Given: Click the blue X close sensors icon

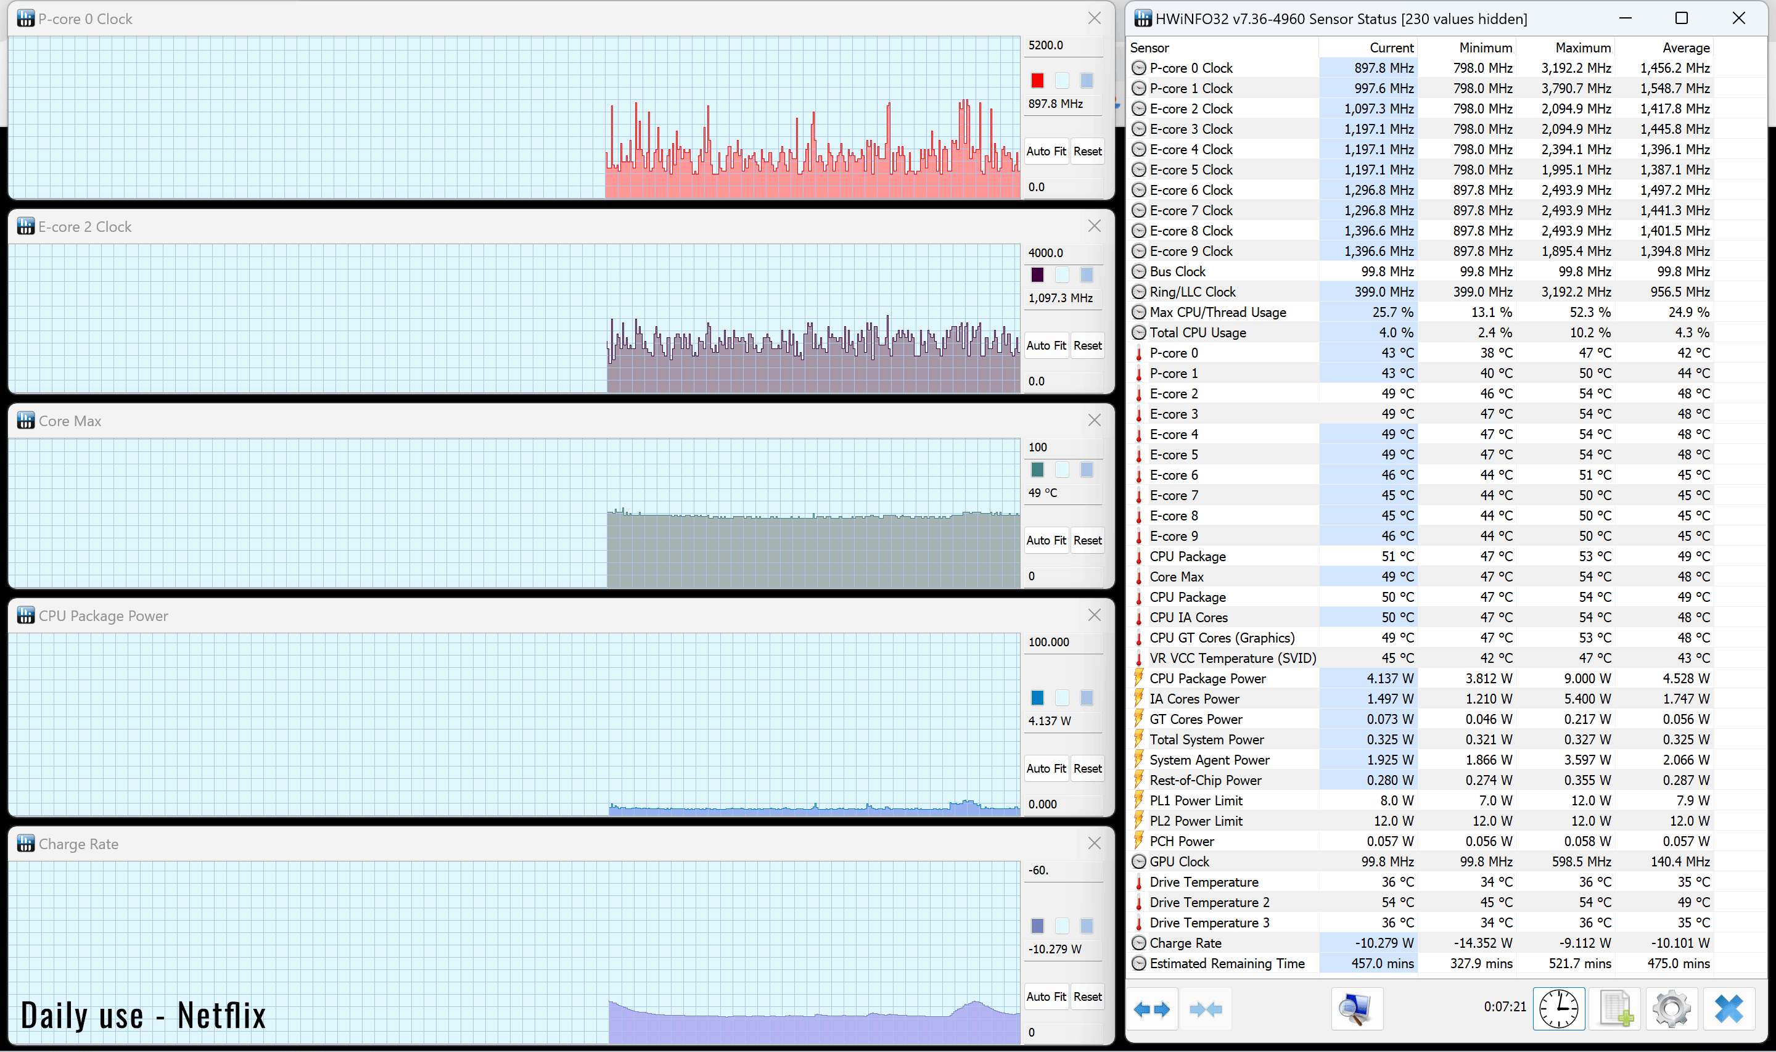Looking at the screenshot, I should pos(1729,1009).
